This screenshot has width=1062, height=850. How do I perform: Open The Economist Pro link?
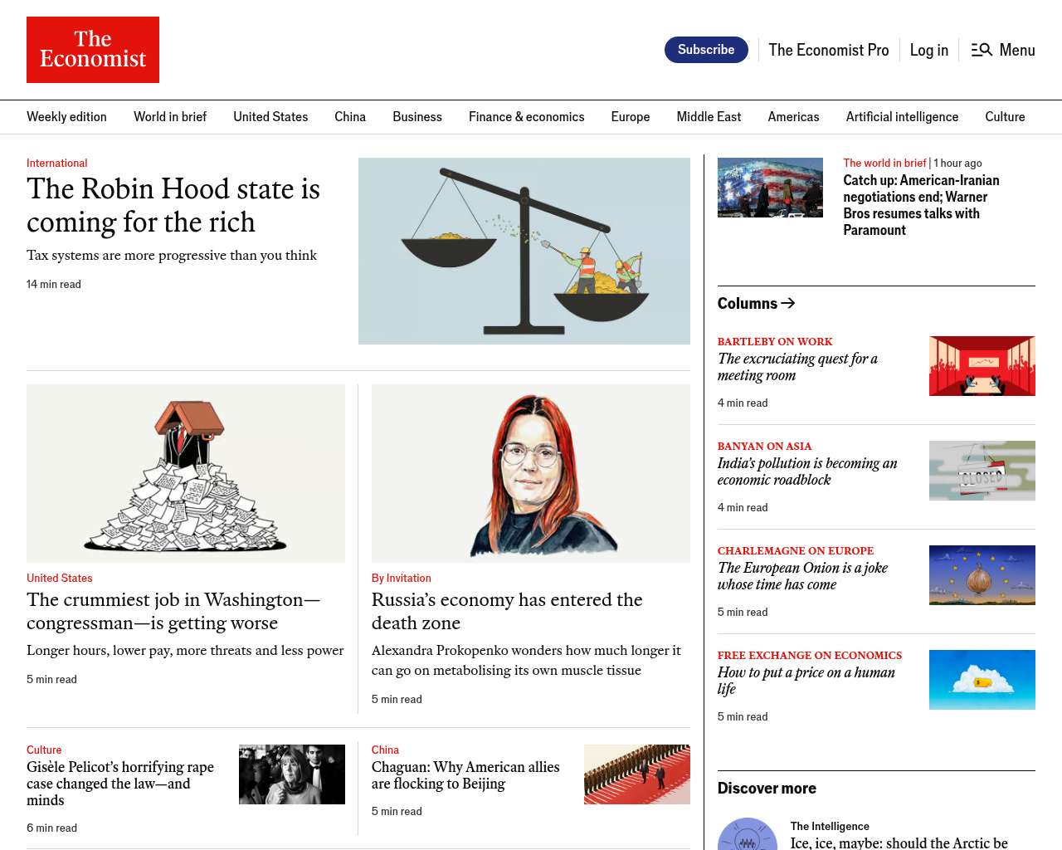(x=828, y=50)
